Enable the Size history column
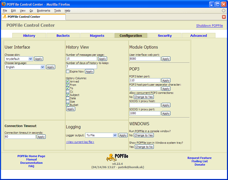Viewport: 228px width, 180px height. pyautogui.click(x=68, y=102)
